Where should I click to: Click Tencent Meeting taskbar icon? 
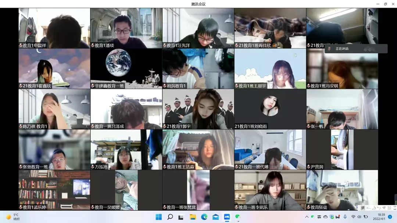(227, 217)
